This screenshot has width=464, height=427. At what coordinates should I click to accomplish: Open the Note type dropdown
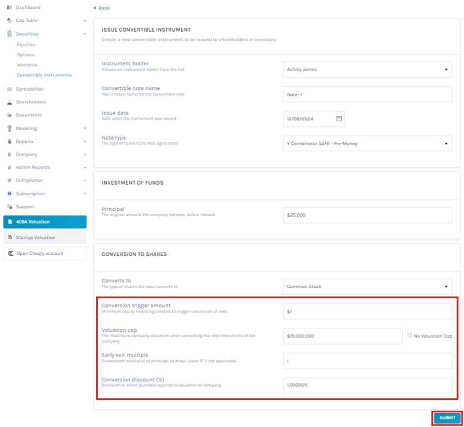click(367, 144)
